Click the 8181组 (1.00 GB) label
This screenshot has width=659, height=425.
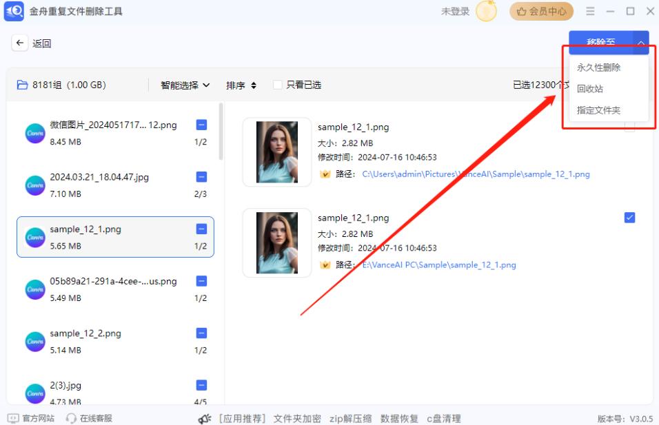tap(69, 85)
